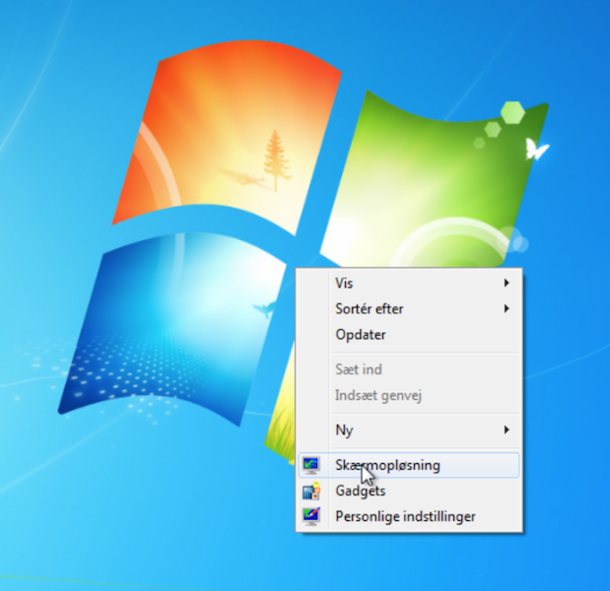Expand the Ny submenu arrow

(x=507, y=429)
